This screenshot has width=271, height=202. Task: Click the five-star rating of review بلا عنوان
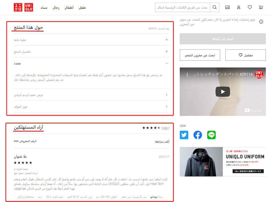tap(23, 163)
